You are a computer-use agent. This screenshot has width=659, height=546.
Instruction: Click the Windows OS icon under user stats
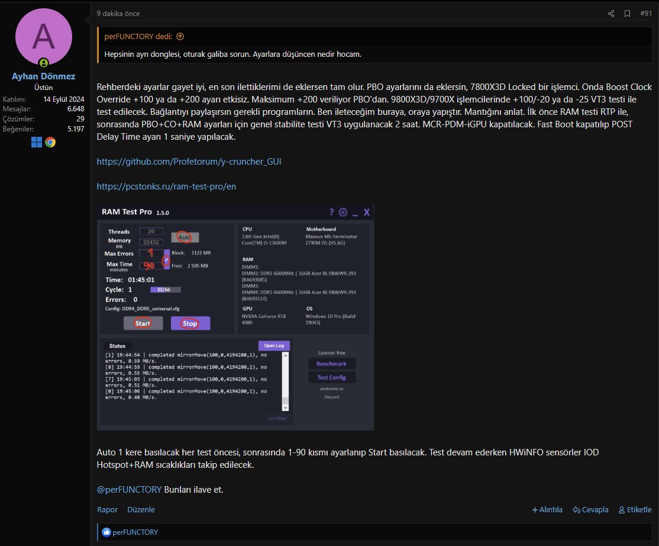click(37, 142)
